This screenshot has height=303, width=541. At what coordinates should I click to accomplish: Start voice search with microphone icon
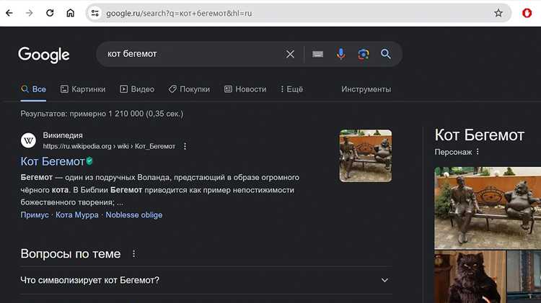tap(340, 54)
